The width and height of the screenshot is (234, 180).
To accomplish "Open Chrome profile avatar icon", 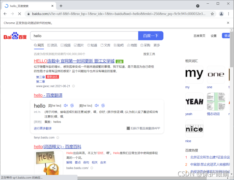I will click(x=221, y=14).
